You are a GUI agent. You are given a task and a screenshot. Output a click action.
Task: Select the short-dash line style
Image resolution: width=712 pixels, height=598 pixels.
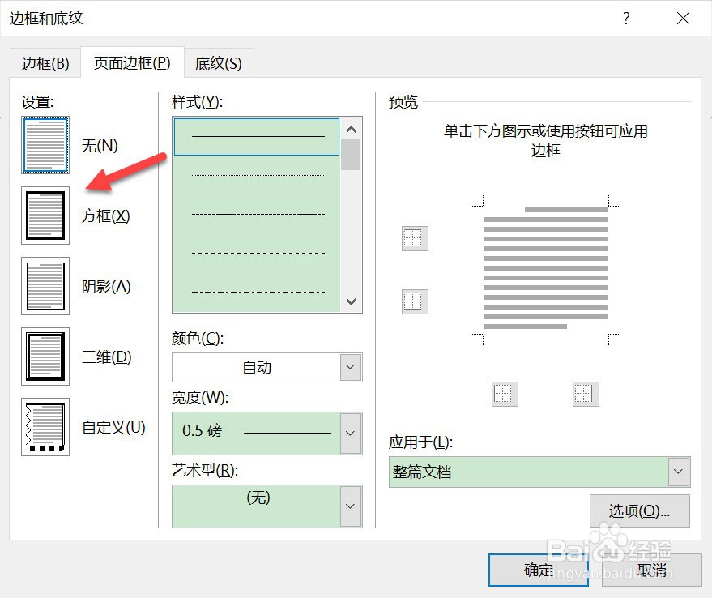(x=257, y=214)
